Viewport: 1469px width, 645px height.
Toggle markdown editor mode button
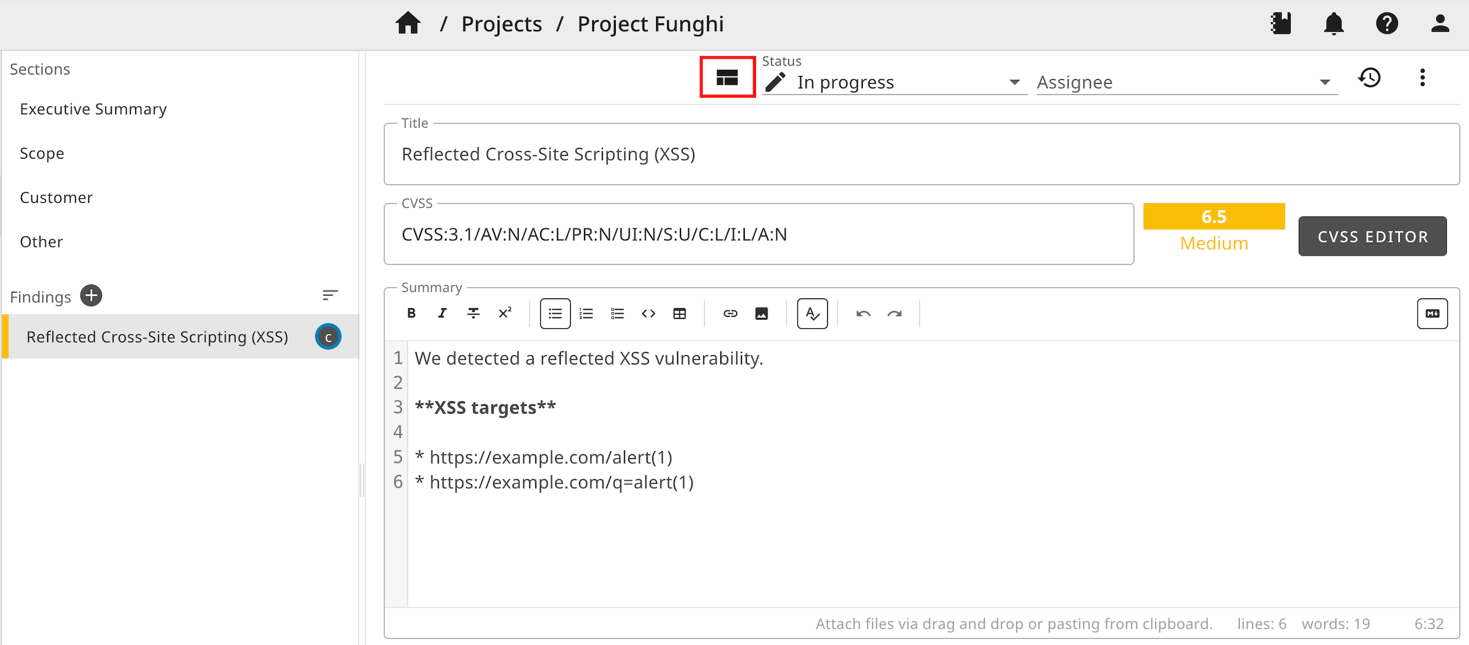point(1432,313)
